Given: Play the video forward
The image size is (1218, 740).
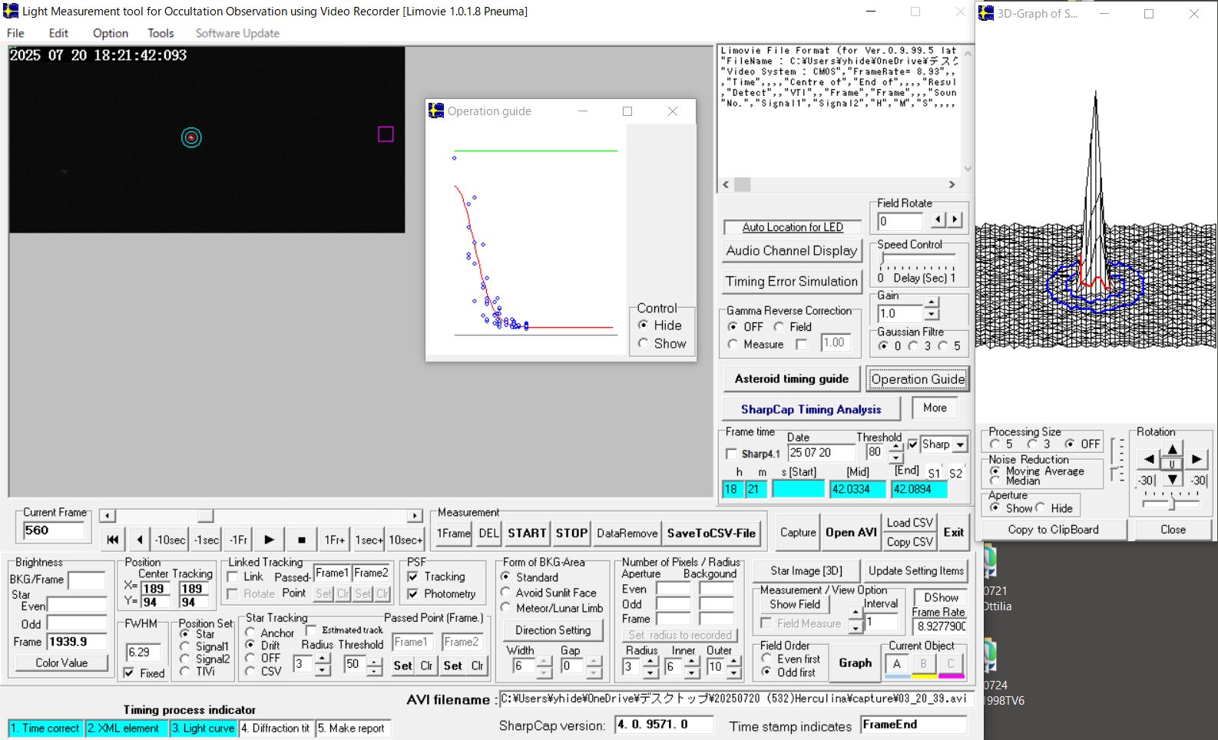Looking at the screenshot, I should [269, 540].
